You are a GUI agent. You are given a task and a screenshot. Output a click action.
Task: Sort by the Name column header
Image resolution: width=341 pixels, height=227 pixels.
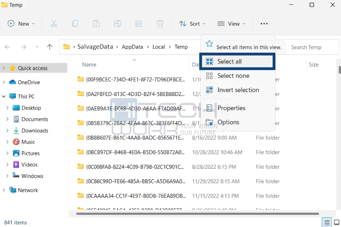click(x=89, y=65)
